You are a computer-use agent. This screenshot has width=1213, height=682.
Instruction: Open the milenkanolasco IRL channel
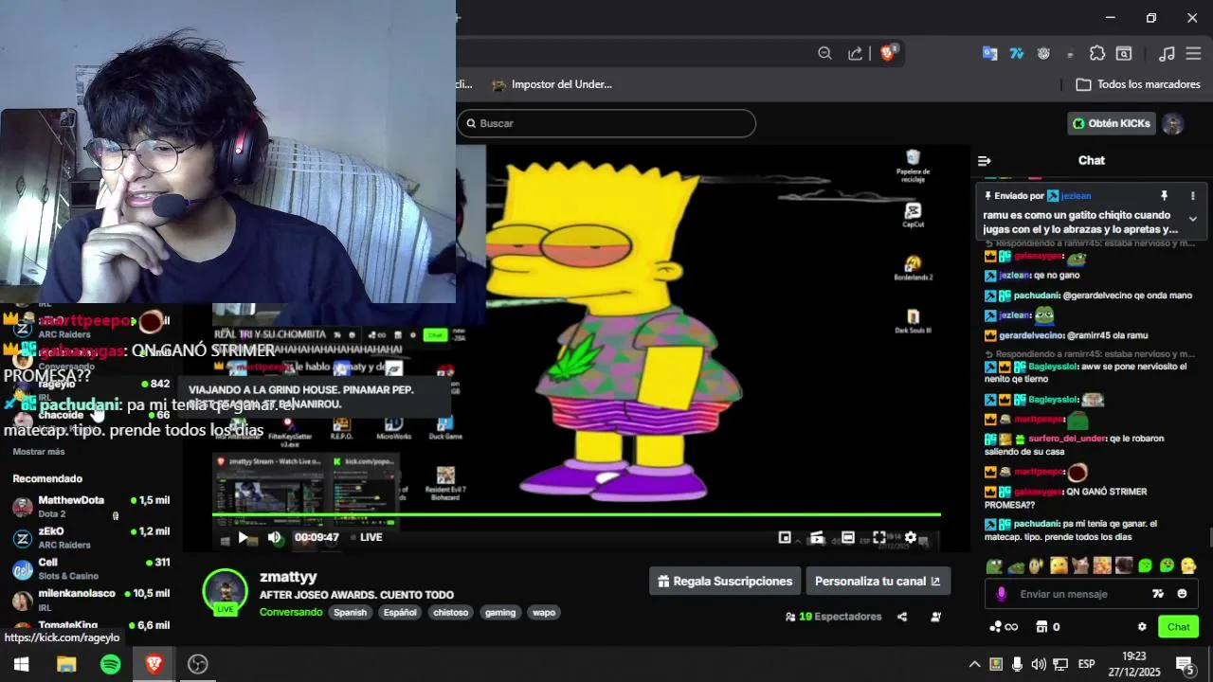click(91, 601)
